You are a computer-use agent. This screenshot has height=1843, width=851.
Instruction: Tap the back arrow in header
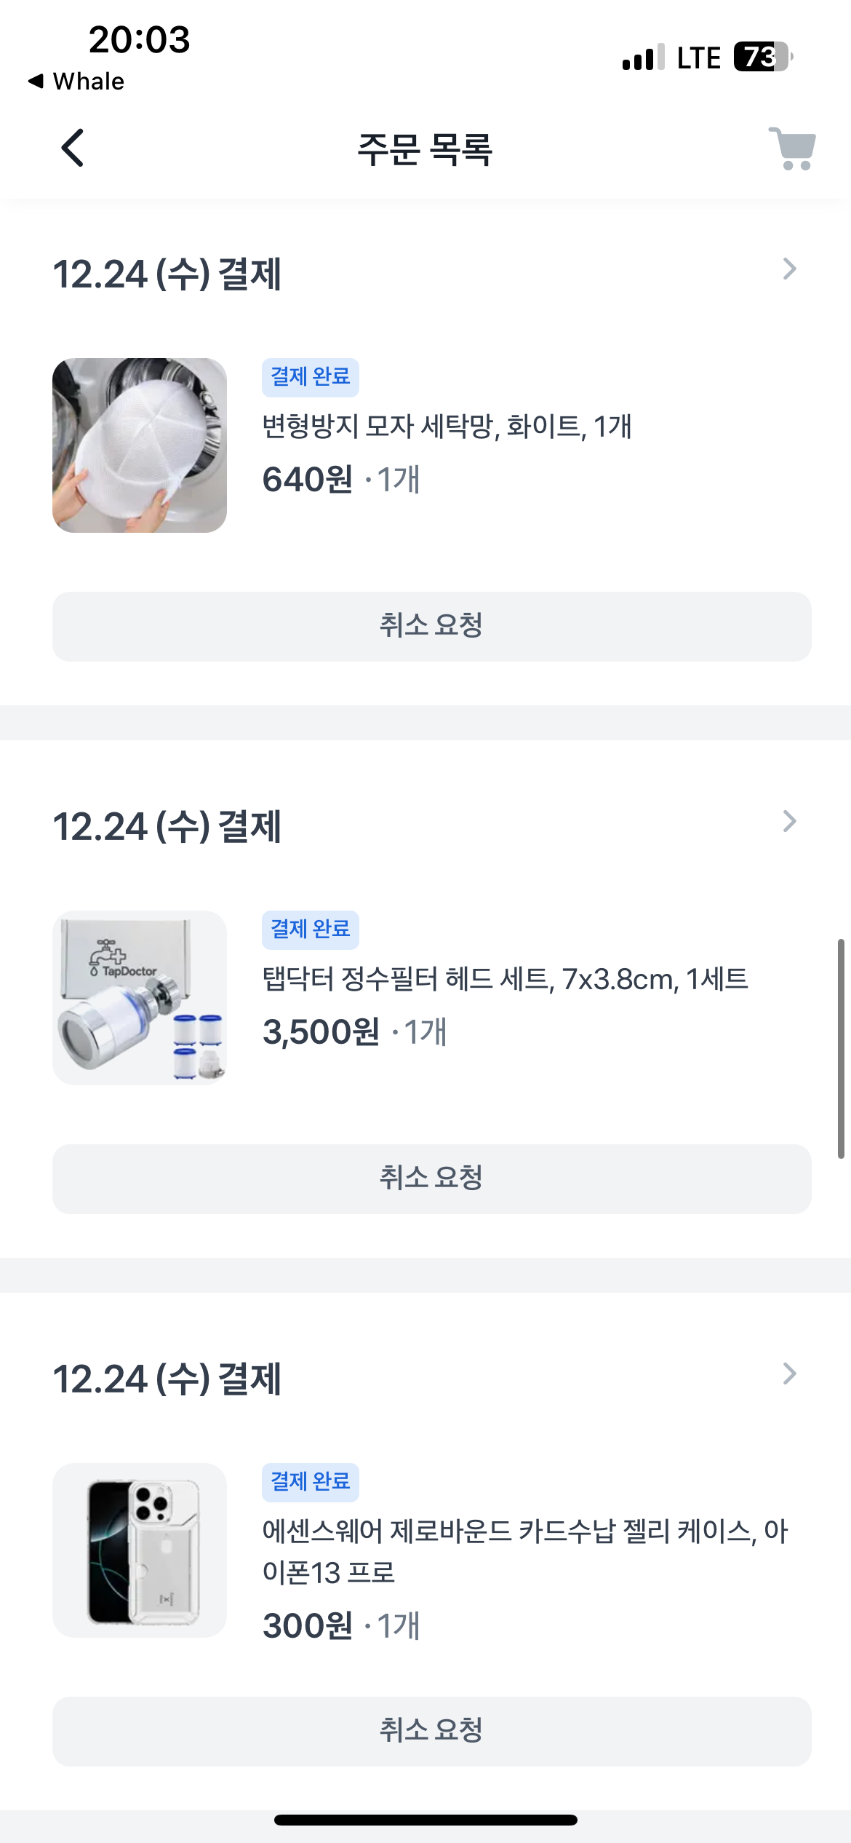(x=73, y=148)
